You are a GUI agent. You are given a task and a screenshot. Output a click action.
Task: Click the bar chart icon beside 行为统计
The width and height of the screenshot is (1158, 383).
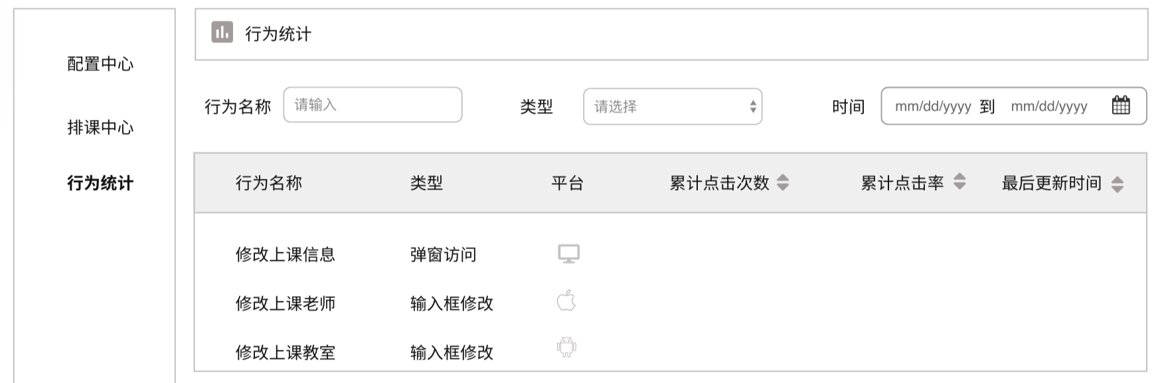pos(222,32)
